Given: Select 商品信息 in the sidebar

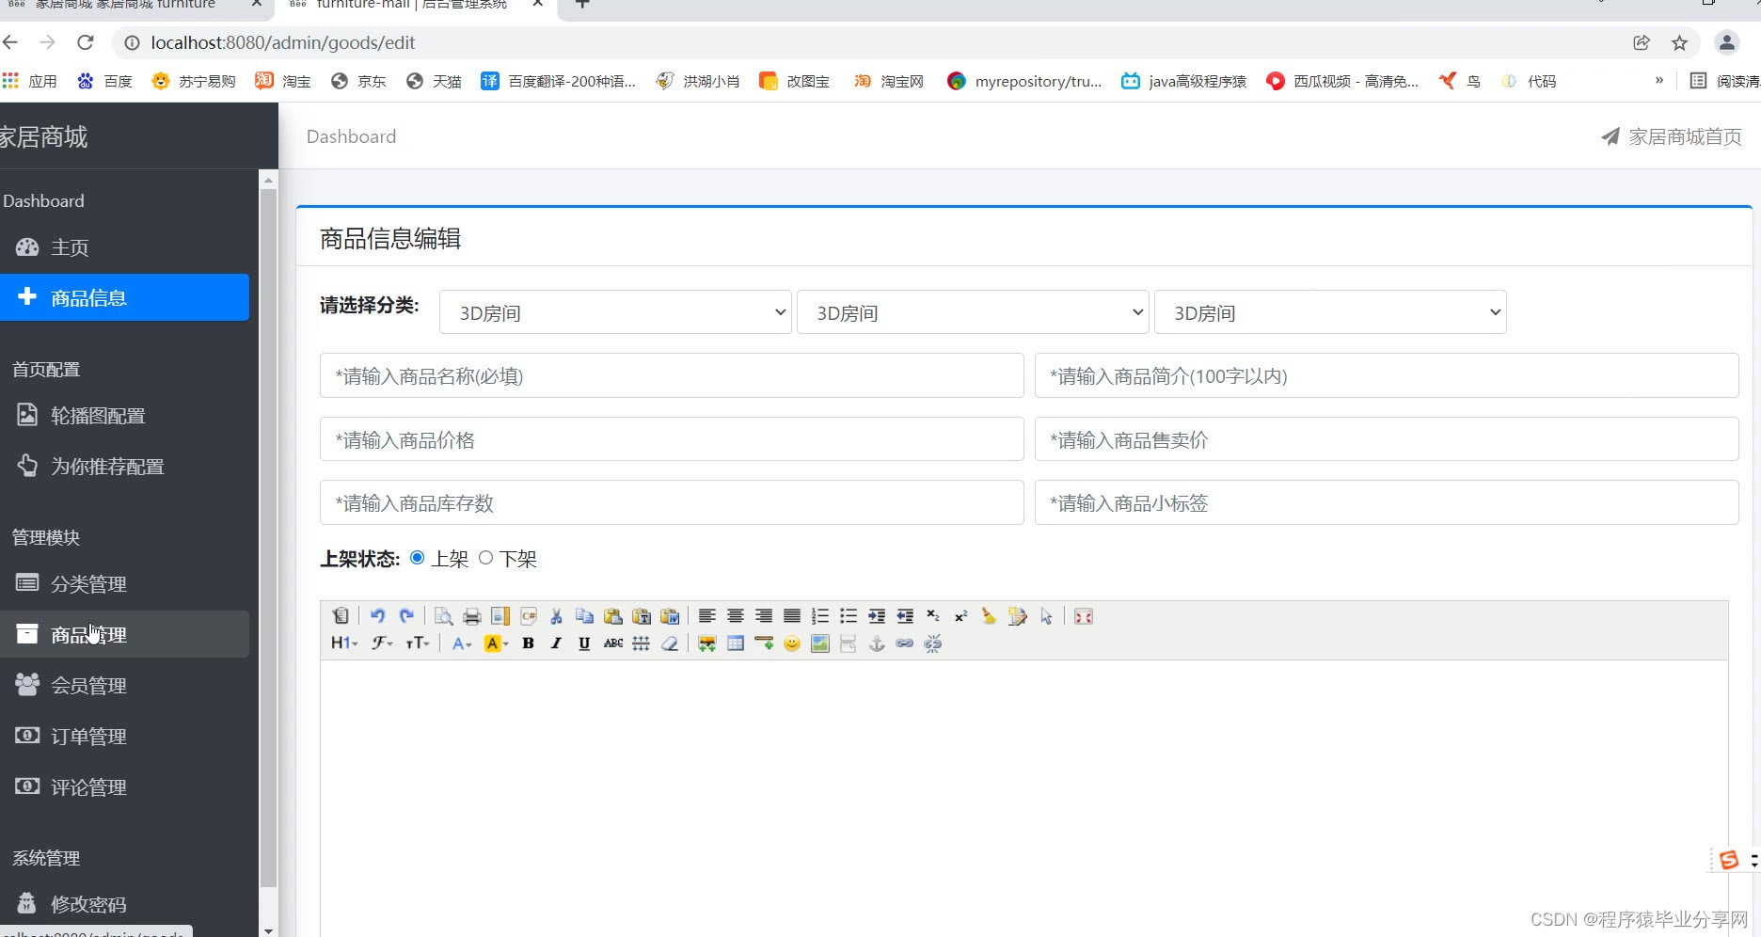Looking at the screenshot, I should point(124,297).
